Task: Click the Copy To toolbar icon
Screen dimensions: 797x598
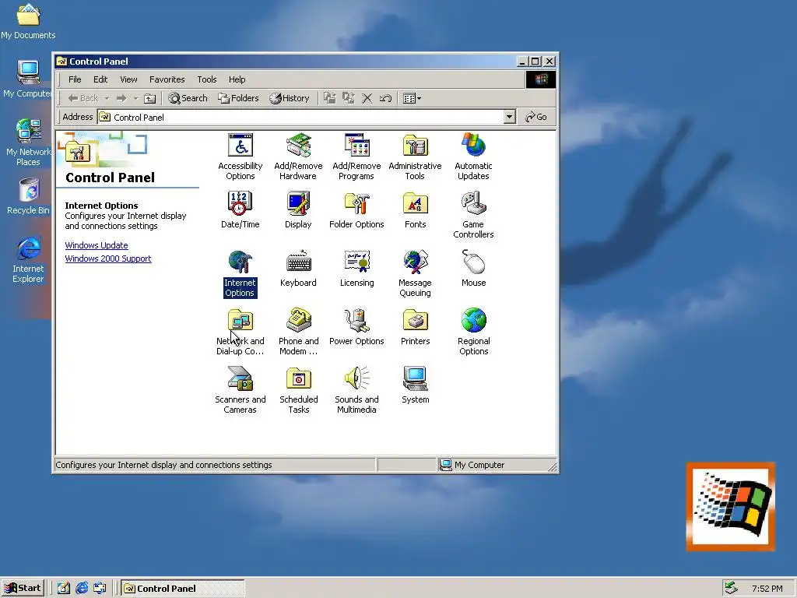Action: point(348,98)
